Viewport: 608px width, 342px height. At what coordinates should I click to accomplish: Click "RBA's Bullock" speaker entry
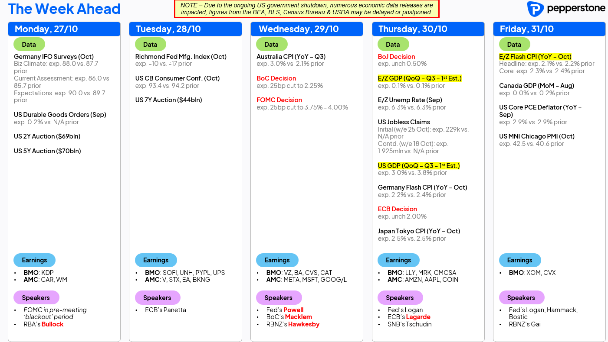(43, 324)
